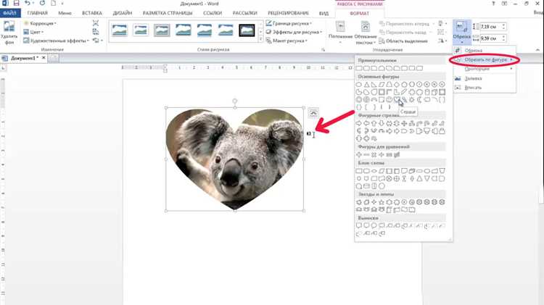Open layout options icon beside the koala picture
544x305 pixels.
click(313, 113)
